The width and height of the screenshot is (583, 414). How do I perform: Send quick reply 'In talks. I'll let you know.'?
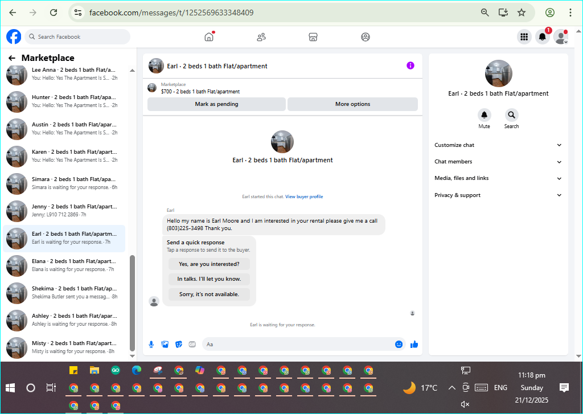[x=209, y=279]
